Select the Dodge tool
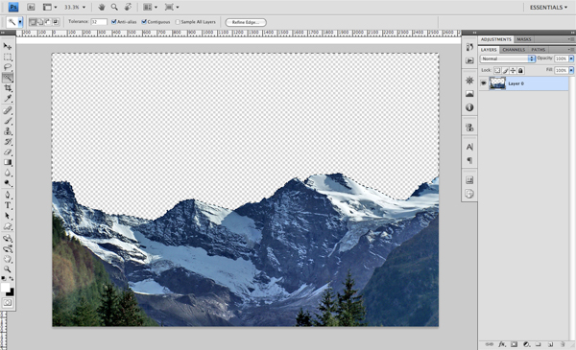 click(8, 183)
